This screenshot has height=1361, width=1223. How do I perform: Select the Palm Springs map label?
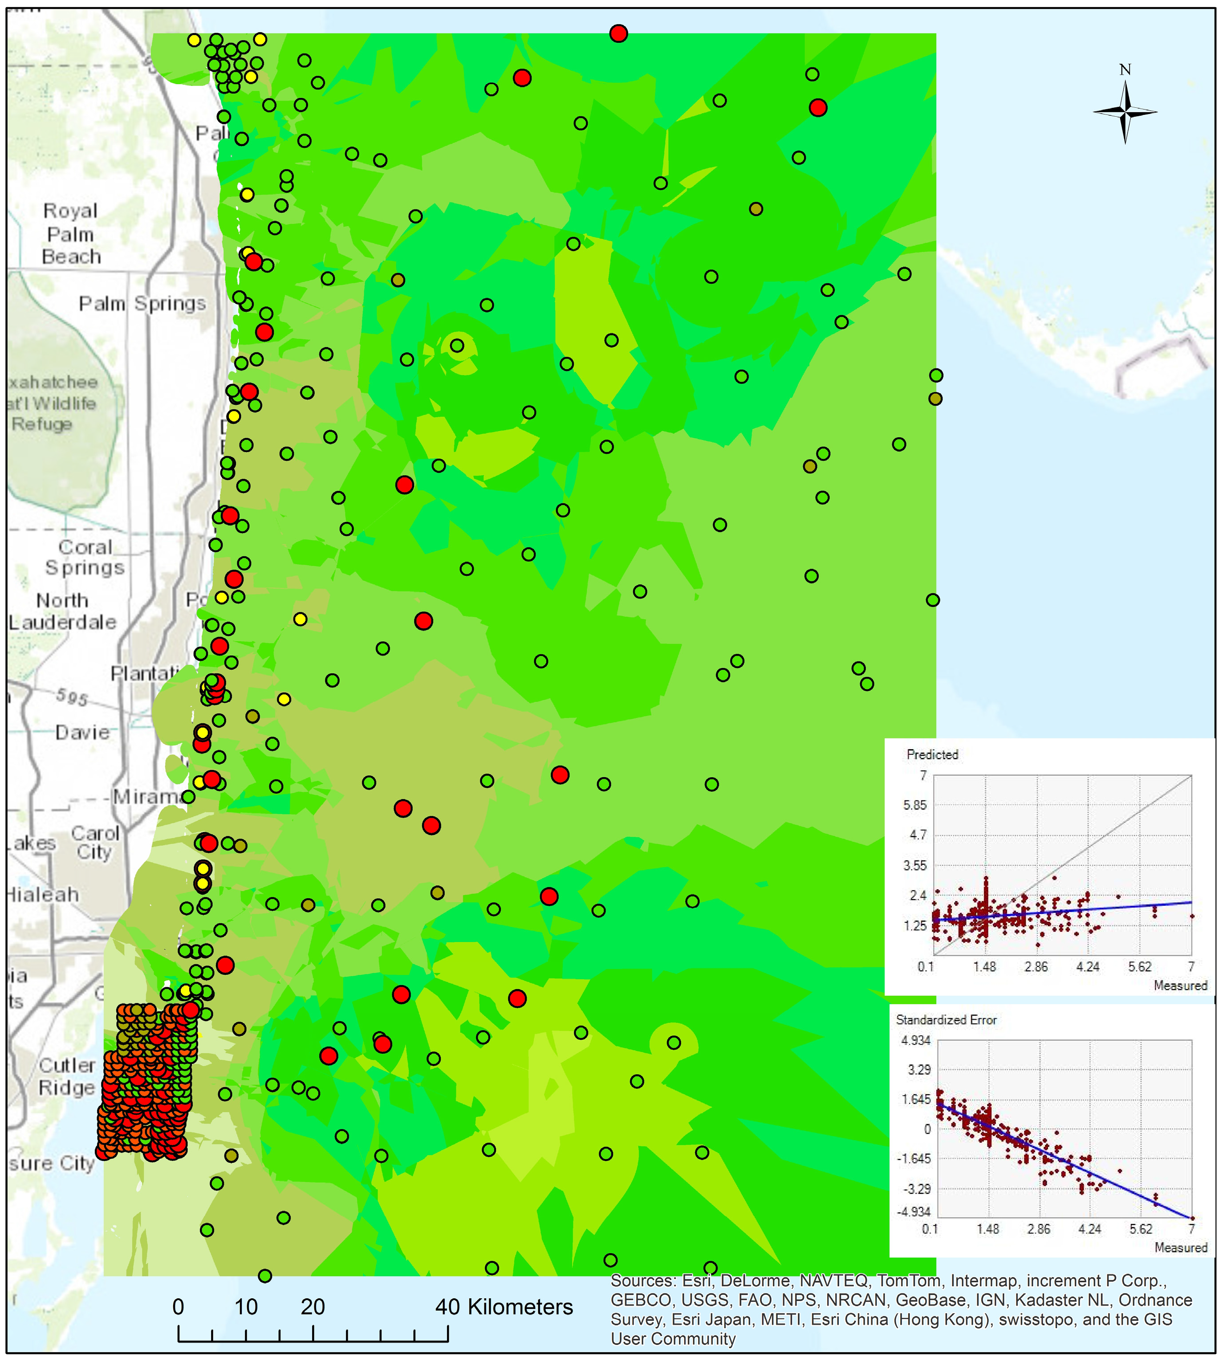142,303
